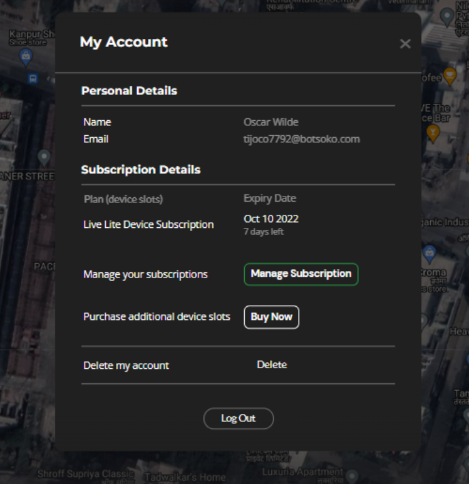Image resolution: width=469 pixels, height=484 pixels.
Task: Select the Oct 10 2022 expiry date
Action: (x=271, y=219)
